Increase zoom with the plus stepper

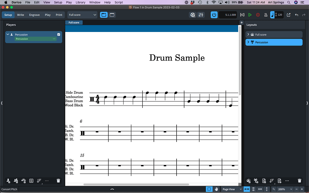pyautogui.click(x=302, y=189)
